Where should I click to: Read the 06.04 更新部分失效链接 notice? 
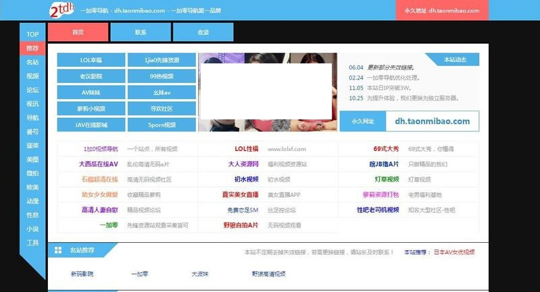tap(382, 67)
